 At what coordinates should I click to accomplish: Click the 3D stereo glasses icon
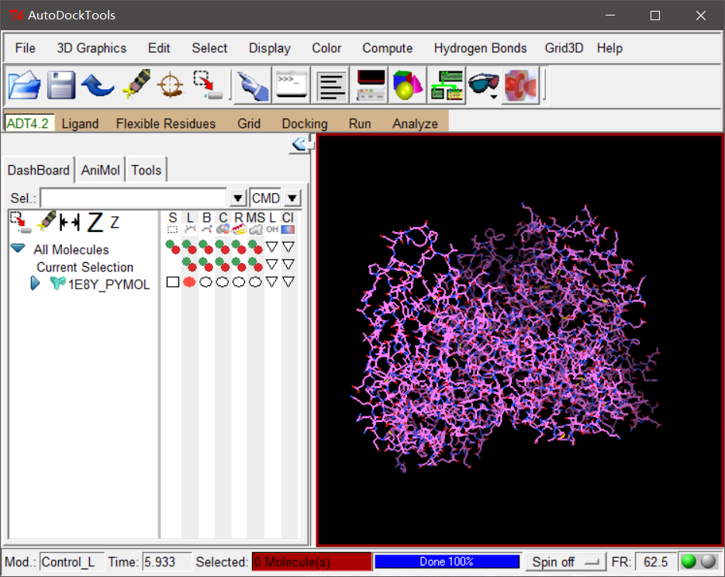483,84
